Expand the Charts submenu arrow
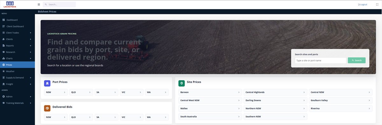This screenshot has width=382, height=125. click(31, 59)
